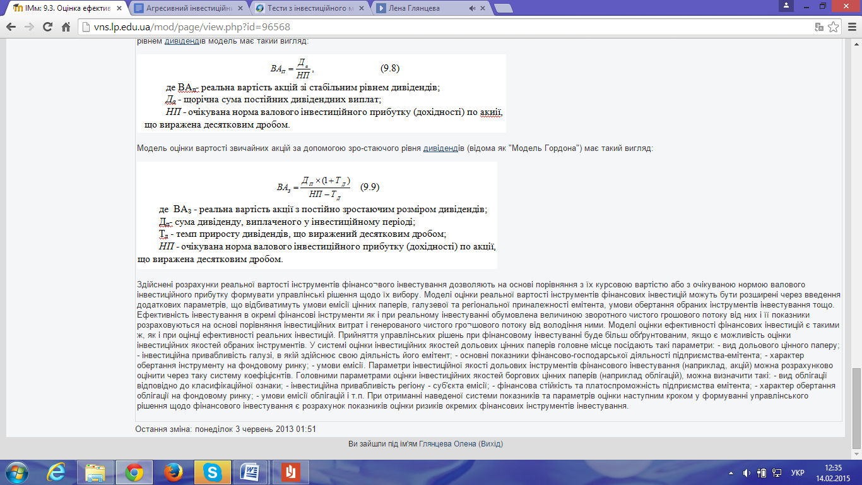Switch to Microsoft Word in the taskbar
862x485 pixels.
[251, 472]
